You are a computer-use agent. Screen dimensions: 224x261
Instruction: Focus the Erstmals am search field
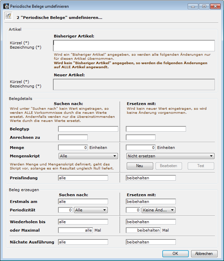[x=83, y=202]
